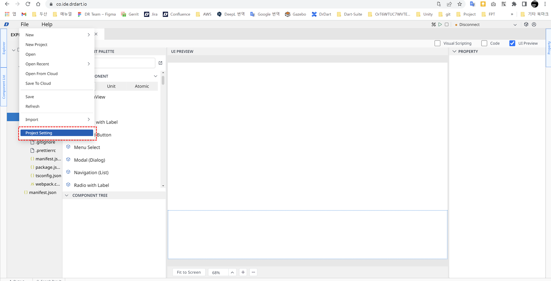Choose Save To Cloud menu item
This screenshot has width=551, height=281.
tap(38, 83)
